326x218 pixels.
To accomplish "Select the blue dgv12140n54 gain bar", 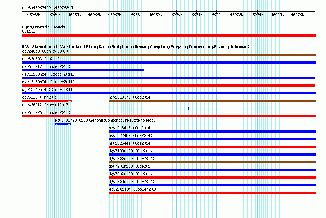I will point(168,93).
